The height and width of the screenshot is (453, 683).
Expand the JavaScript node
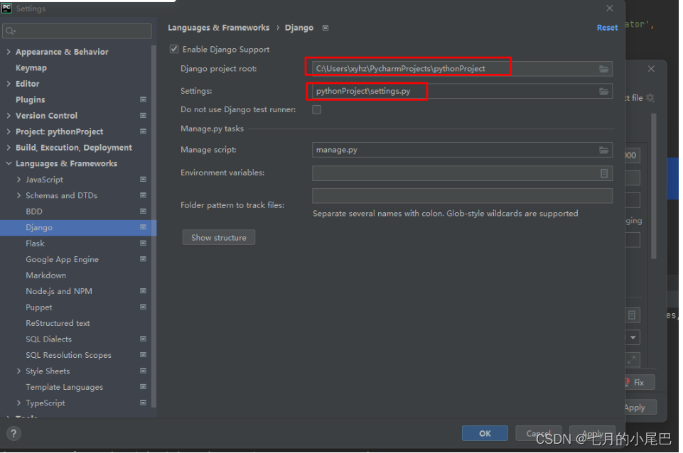(18, 180)
